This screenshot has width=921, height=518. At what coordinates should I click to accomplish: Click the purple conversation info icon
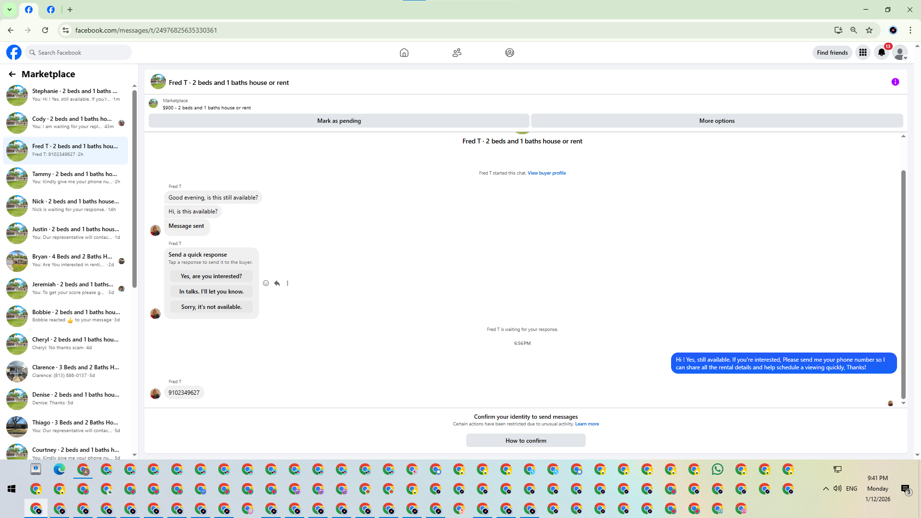click(x=895, y=82)
